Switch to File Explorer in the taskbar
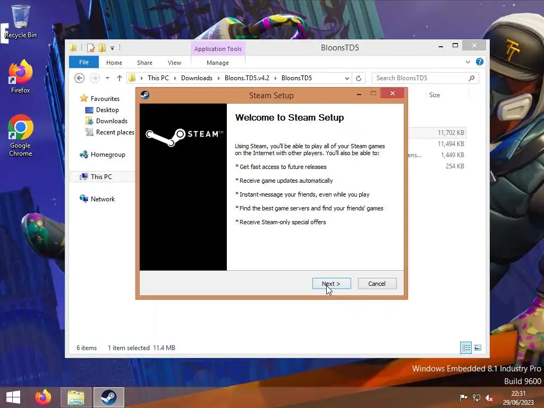 [x=76, y=397]
